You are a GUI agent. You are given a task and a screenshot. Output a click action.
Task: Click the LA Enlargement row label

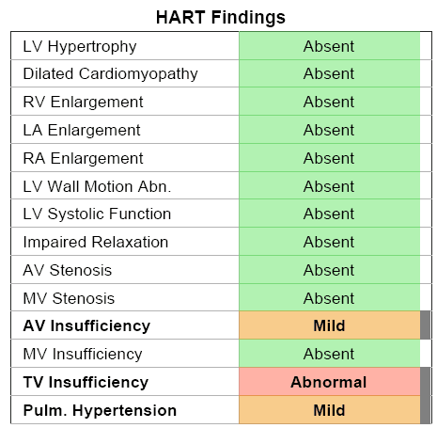point(82,130)
